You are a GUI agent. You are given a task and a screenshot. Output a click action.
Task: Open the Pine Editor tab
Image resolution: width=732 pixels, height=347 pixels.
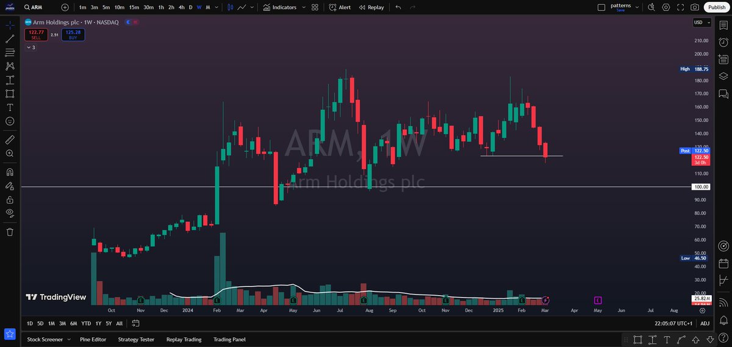click(93, 339)
